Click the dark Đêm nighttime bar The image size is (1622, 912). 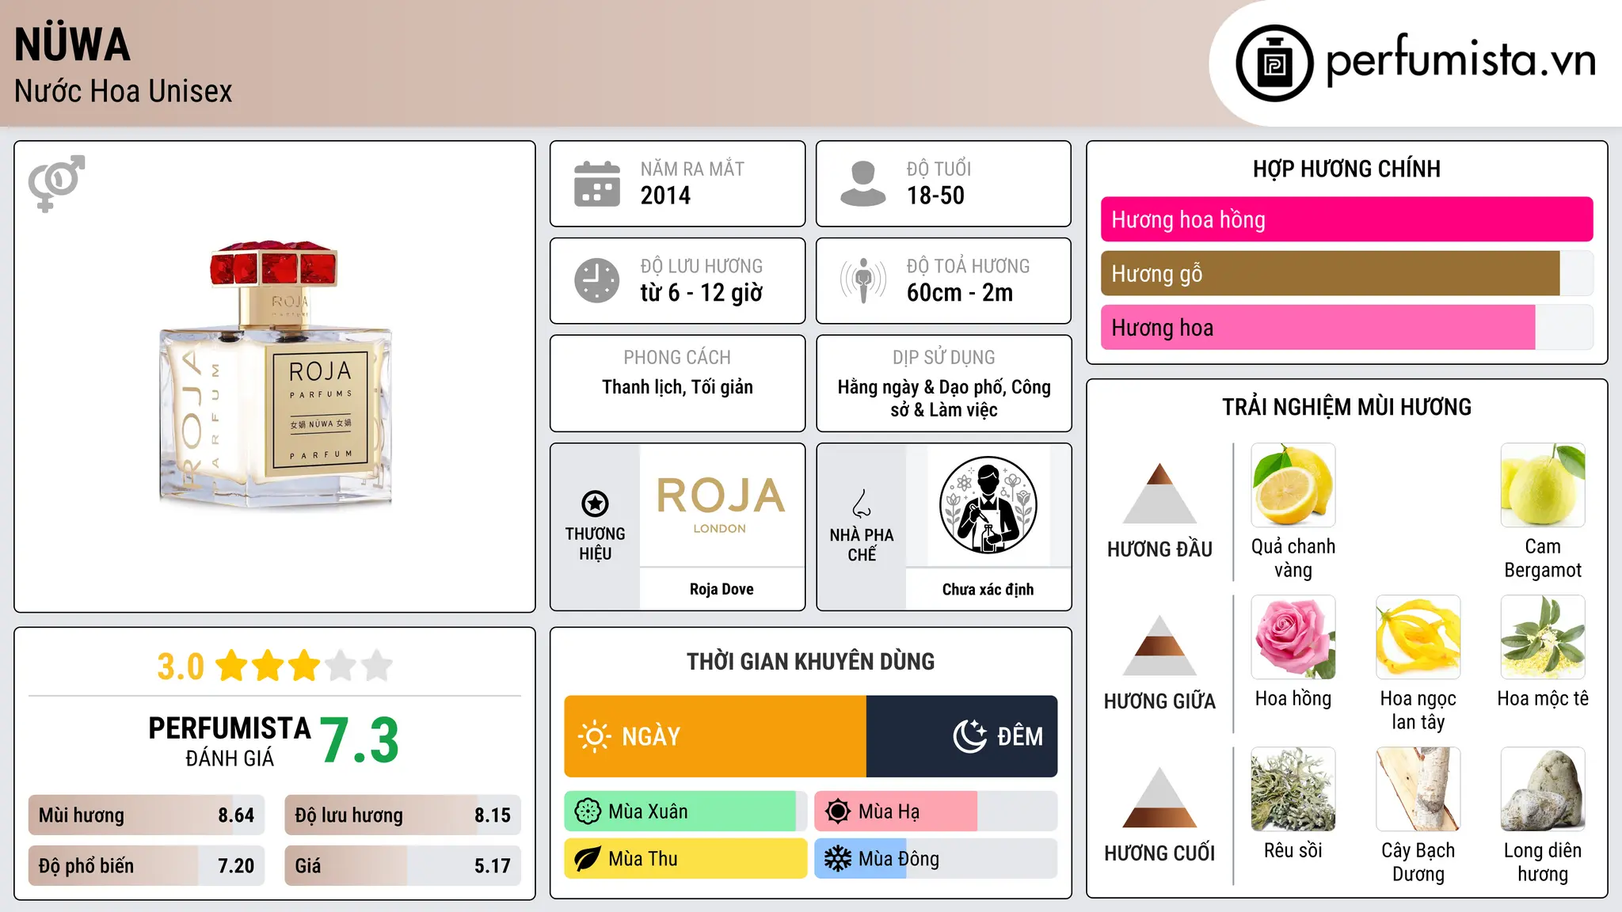(x=961, y=736)
